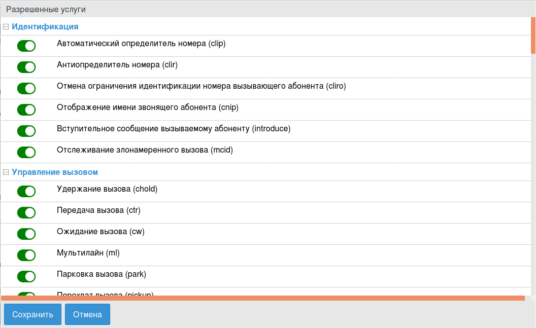
Task: Switch off the cliro service toggle
Action: point(26,88)
